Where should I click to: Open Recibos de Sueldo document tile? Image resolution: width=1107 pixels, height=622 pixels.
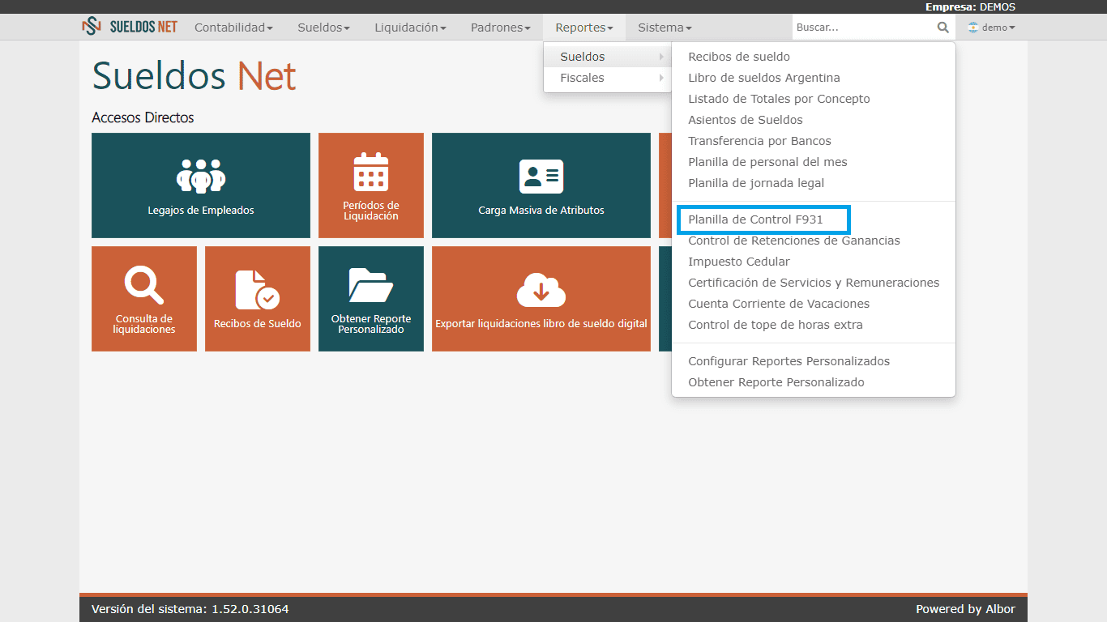258,299
